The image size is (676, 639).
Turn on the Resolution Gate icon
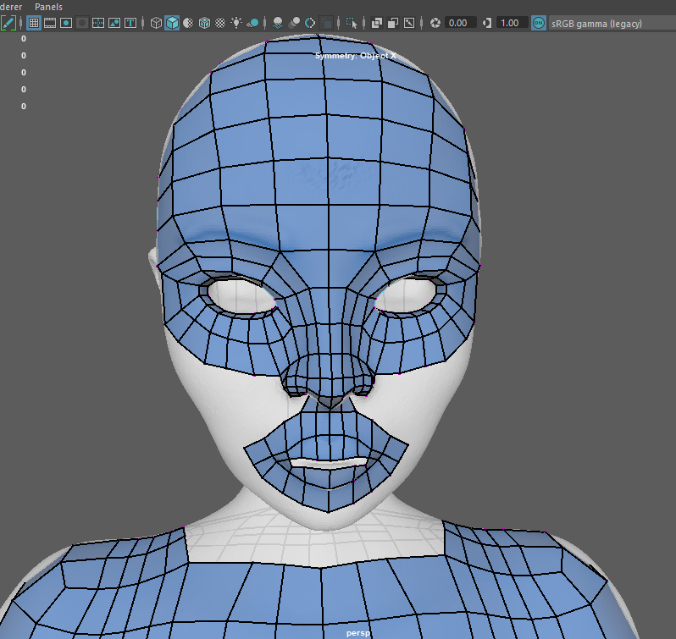coord(66,23)
